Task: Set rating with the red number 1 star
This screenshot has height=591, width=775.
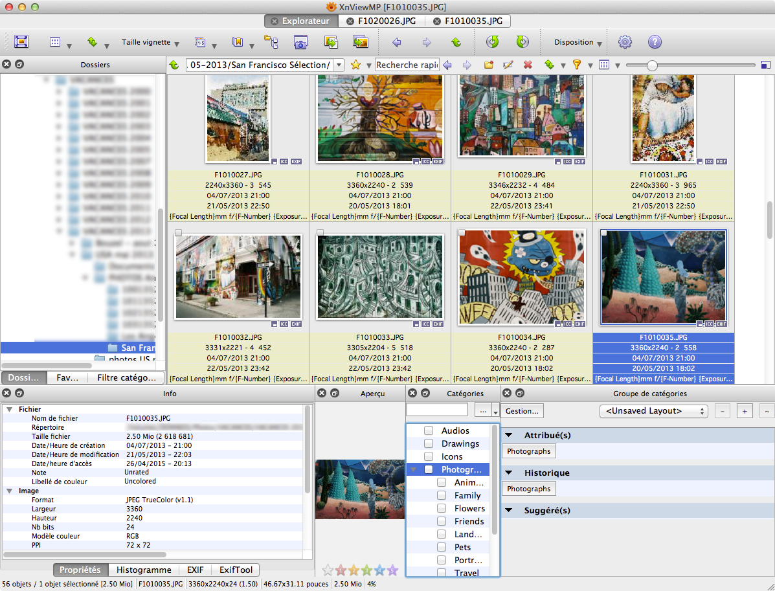Action: coord(341,571)
